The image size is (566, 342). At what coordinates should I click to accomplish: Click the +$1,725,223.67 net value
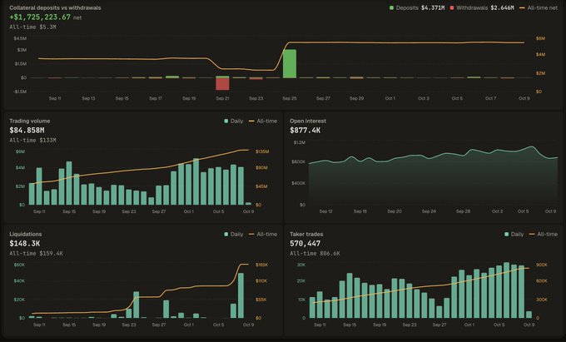(40, 17)
